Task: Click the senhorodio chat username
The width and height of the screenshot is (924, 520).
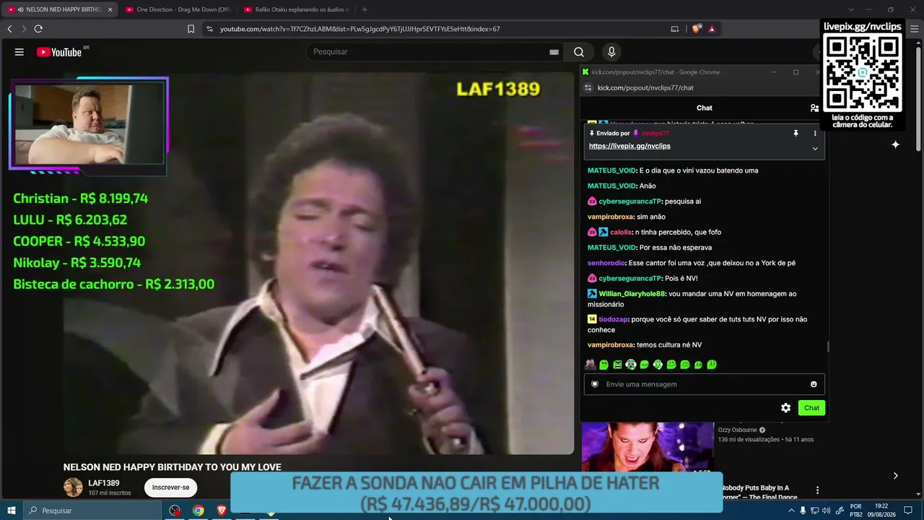Action: (x=606, y=263)
